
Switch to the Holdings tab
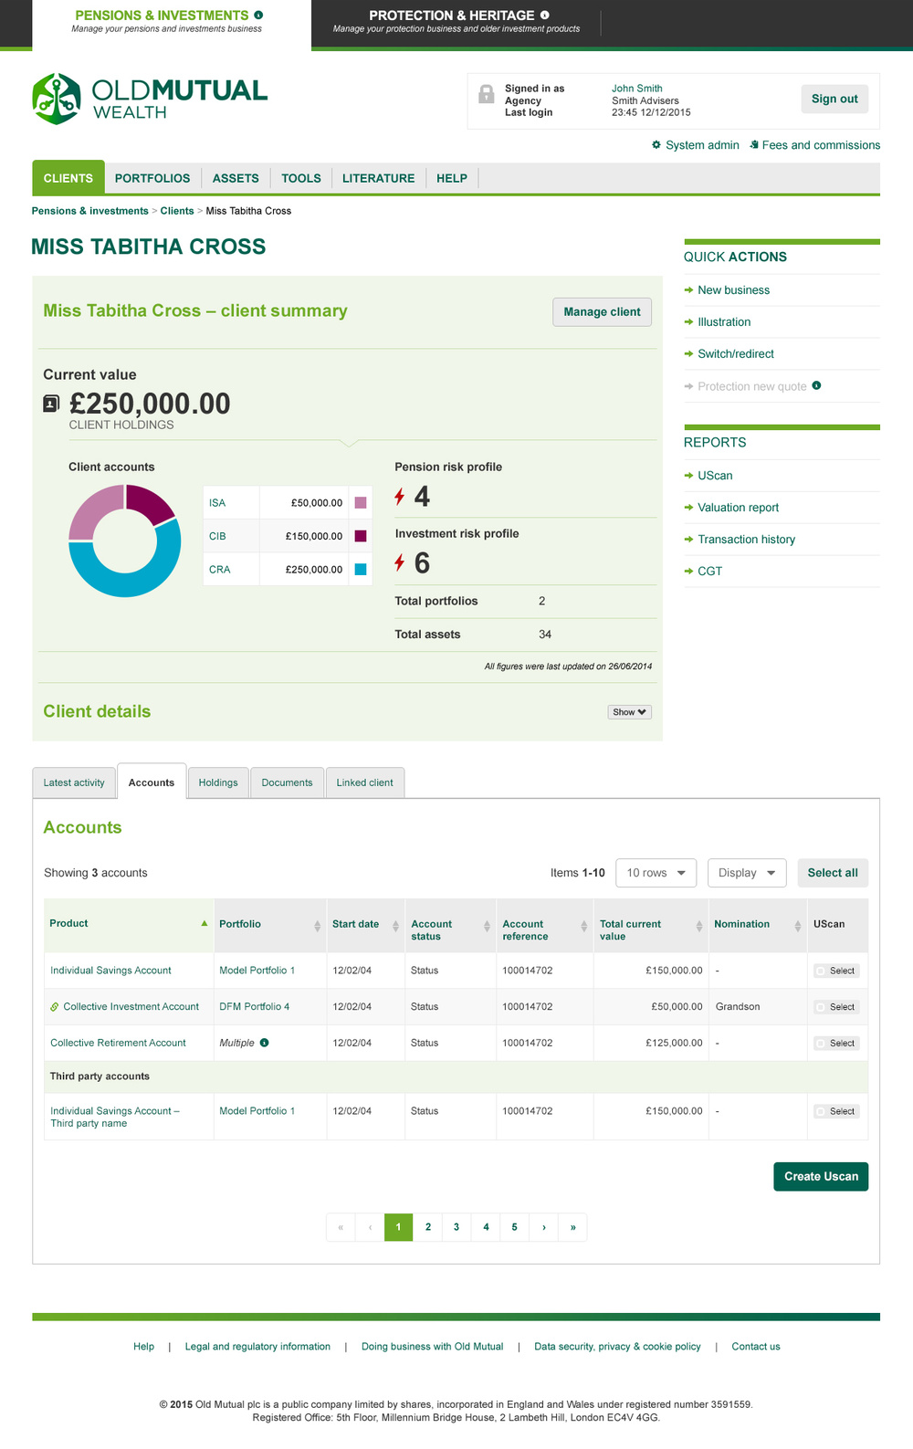tap(218, 782)
